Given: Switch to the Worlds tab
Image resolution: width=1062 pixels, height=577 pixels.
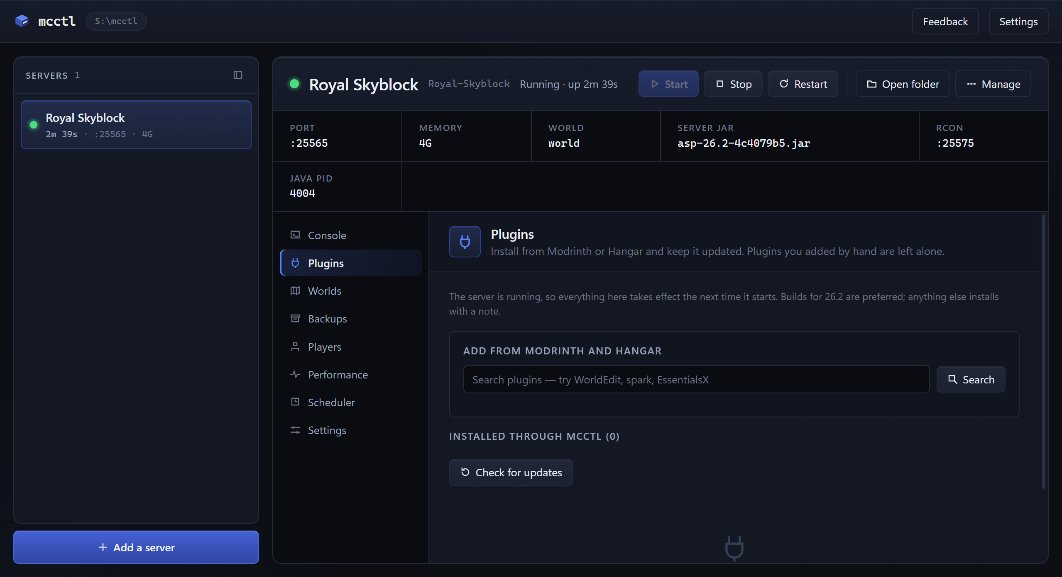Looking at the screenshot, I should point(351,291).
